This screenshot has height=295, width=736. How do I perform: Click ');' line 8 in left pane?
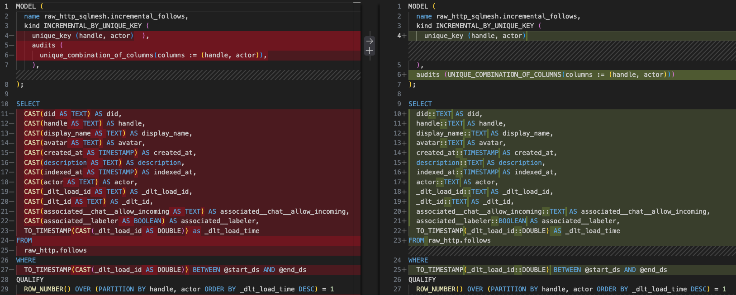[x=20, y=84]
